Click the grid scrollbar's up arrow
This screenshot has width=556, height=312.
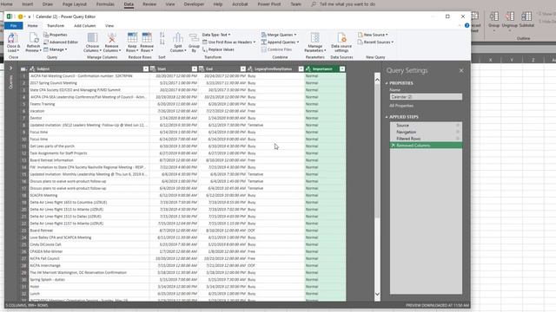pyautogui.click(x=377, y=80)
